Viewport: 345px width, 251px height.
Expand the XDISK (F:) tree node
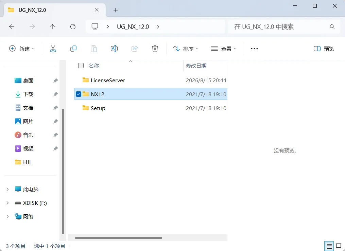pos(7,203)
